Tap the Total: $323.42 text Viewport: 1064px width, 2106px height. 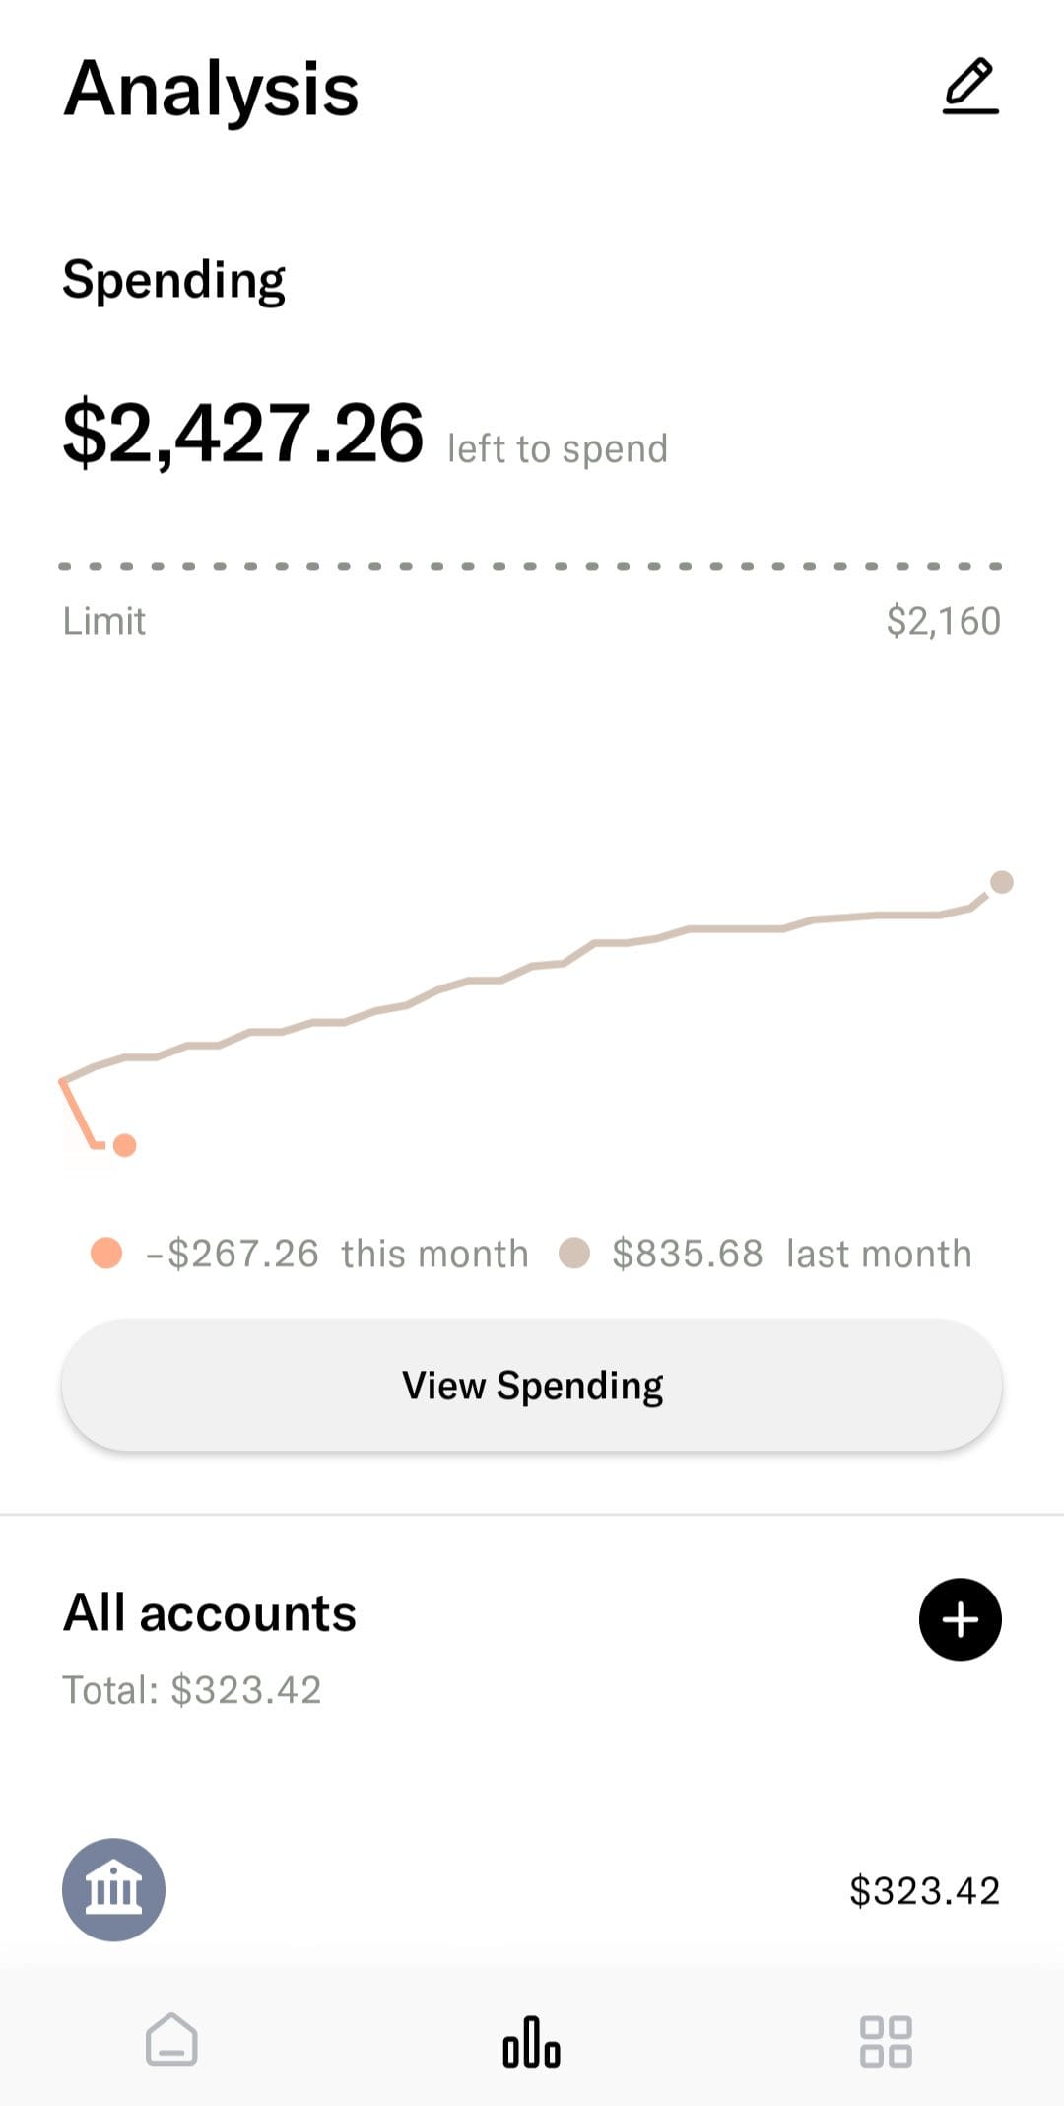pyautogui.click(x=192, y=1690)
